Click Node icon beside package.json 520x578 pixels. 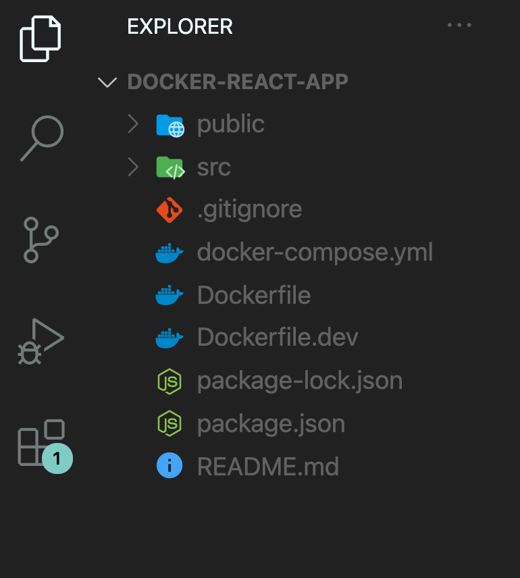[x=170, y=423]
